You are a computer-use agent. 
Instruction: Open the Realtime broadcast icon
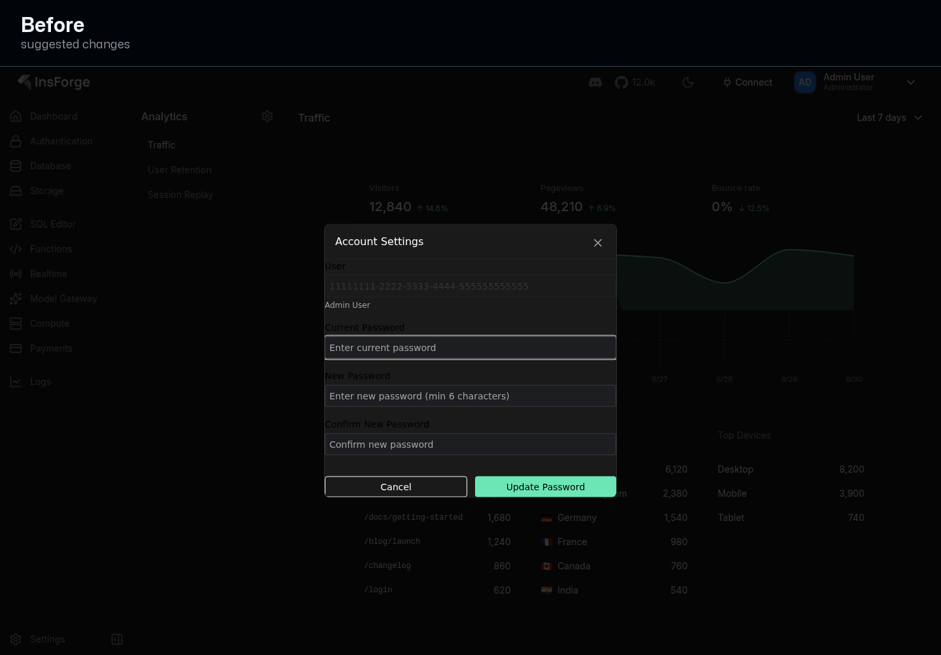click(x=16, y=274)
